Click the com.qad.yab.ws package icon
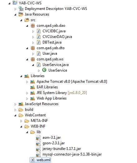Screen dimensions: 137x163 click(x=33, y=59)
